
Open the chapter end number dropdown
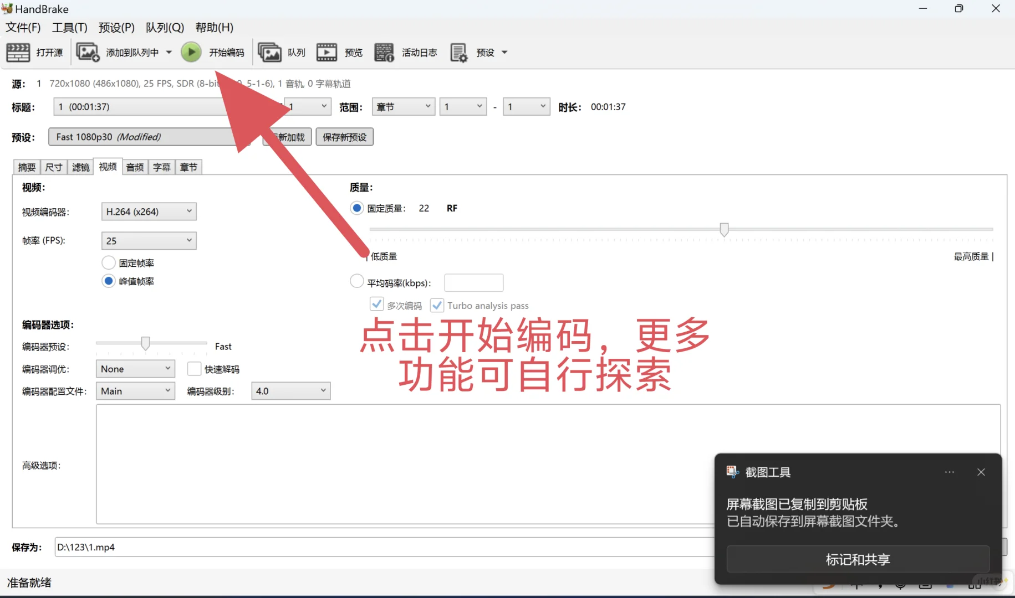click(x=526, y=107)
